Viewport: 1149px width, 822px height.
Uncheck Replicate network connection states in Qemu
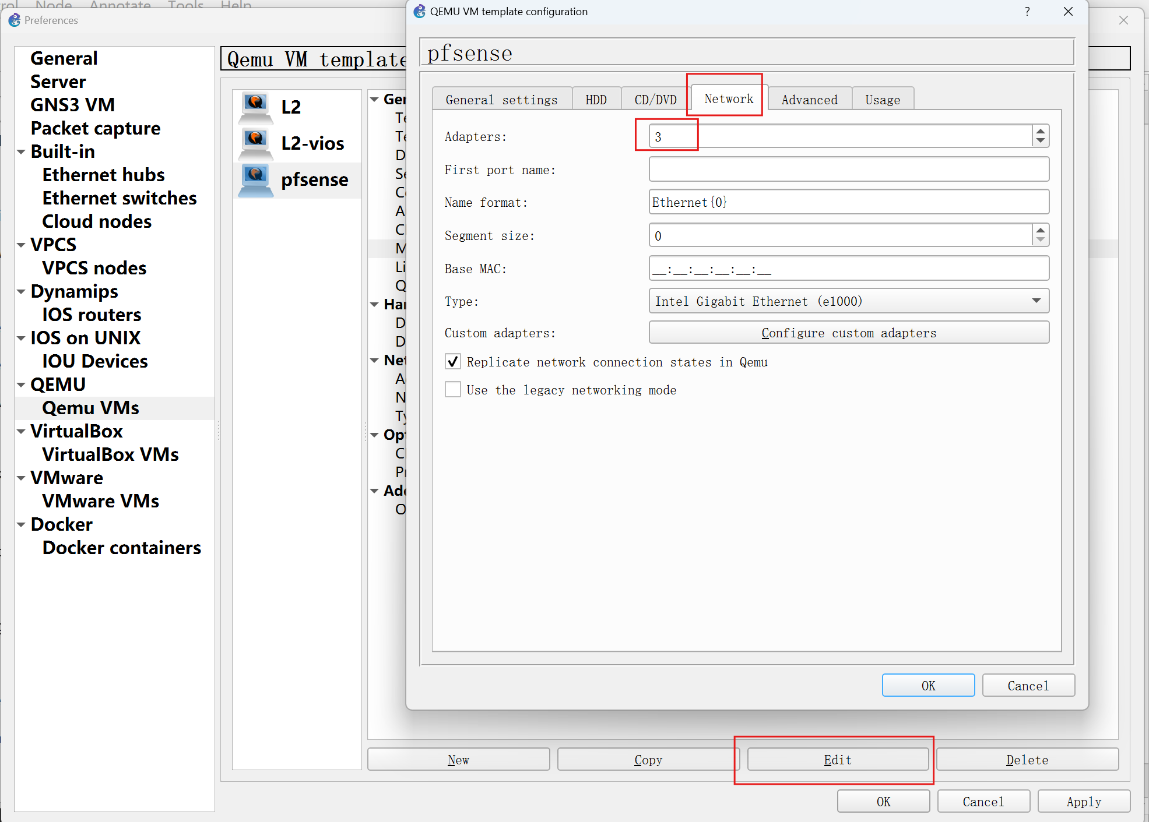click(x=453, y=362)
